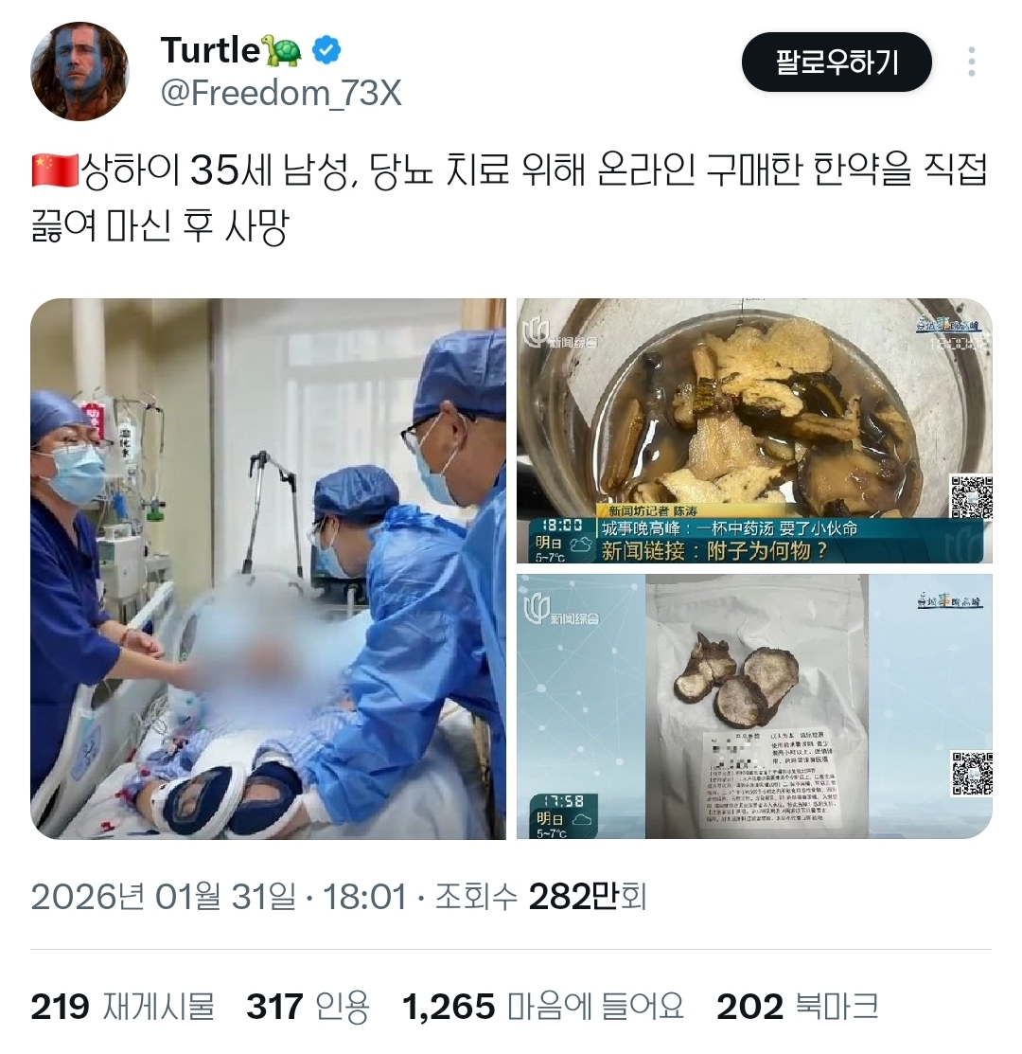View the 317 인용 quotes list
Screen dimensions: 1022x1054
click(308, 1007)
